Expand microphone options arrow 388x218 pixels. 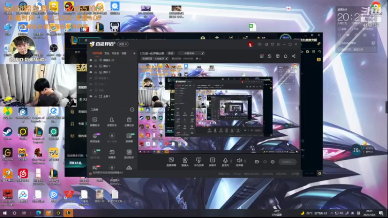231,161
